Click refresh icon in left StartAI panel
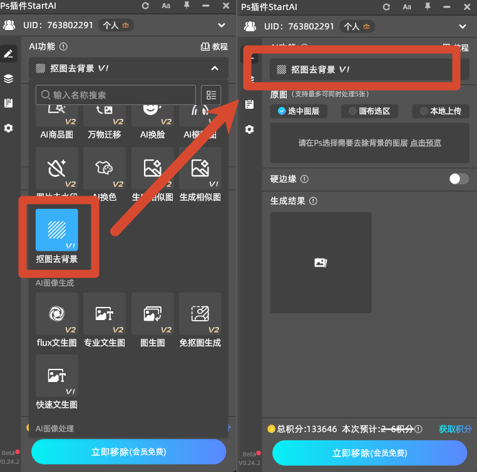 [145, 6]
